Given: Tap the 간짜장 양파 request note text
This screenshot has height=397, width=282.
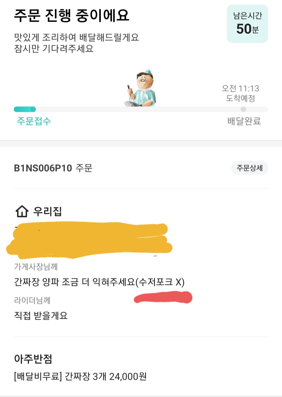Looking at the screenshot, I should coord(99,282).
